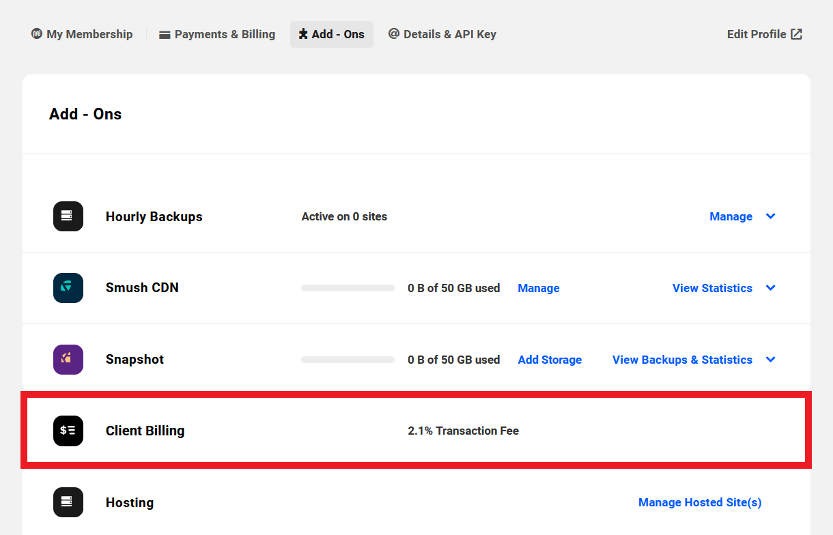Click the Hosting server icon
This screenshot has width=833, height=535.
pos(68,502)
